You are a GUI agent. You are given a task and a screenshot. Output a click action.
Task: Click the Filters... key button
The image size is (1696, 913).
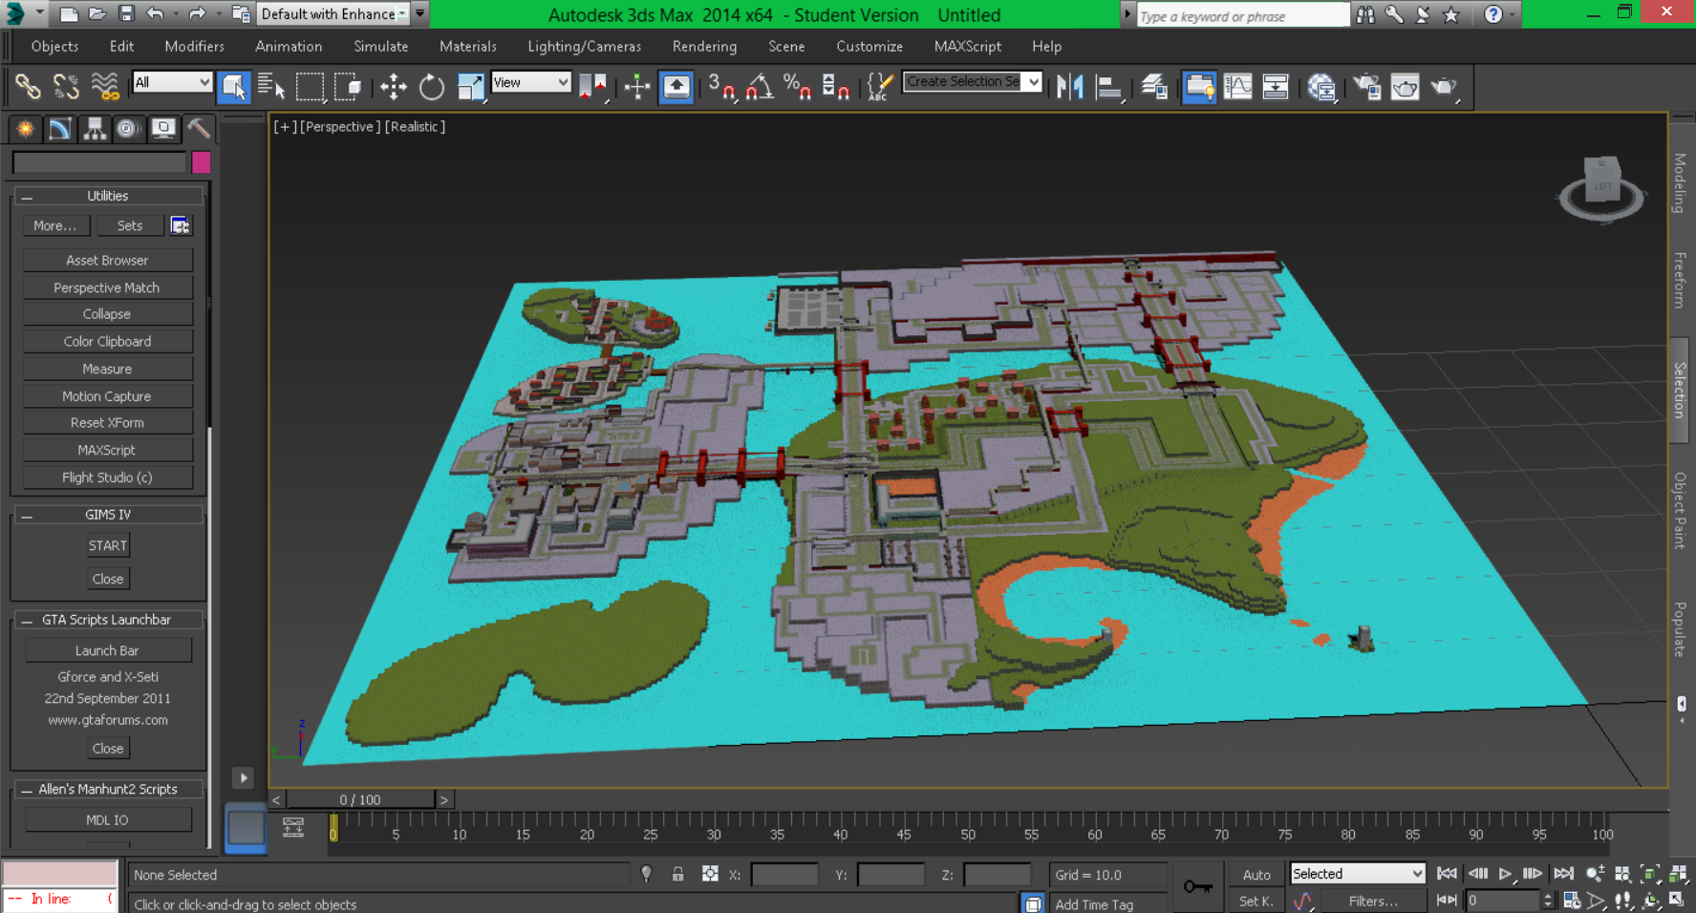click(1373, 901)
